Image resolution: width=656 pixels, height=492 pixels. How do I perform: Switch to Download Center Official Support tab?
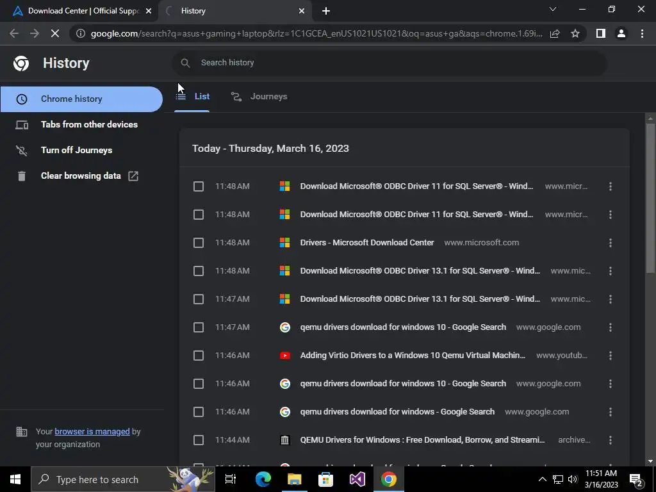[x=79, y=11]
